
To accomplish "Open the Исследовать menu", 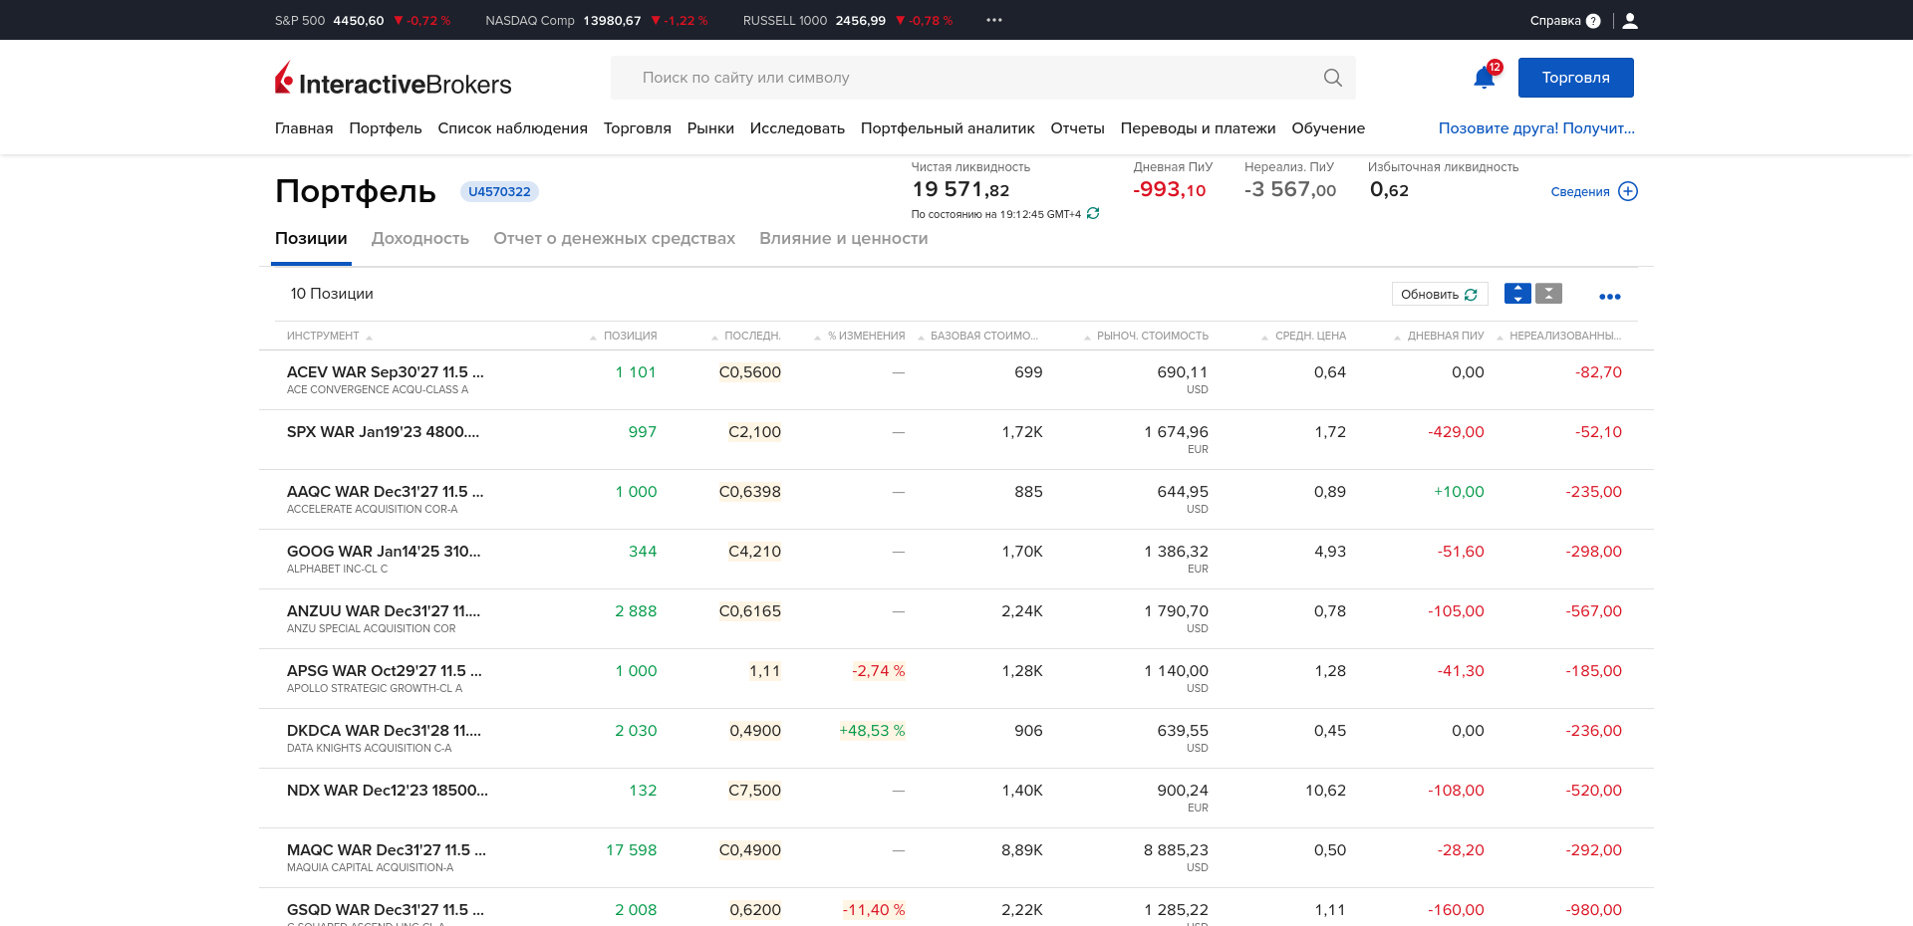I will click(x=797, y=128).
